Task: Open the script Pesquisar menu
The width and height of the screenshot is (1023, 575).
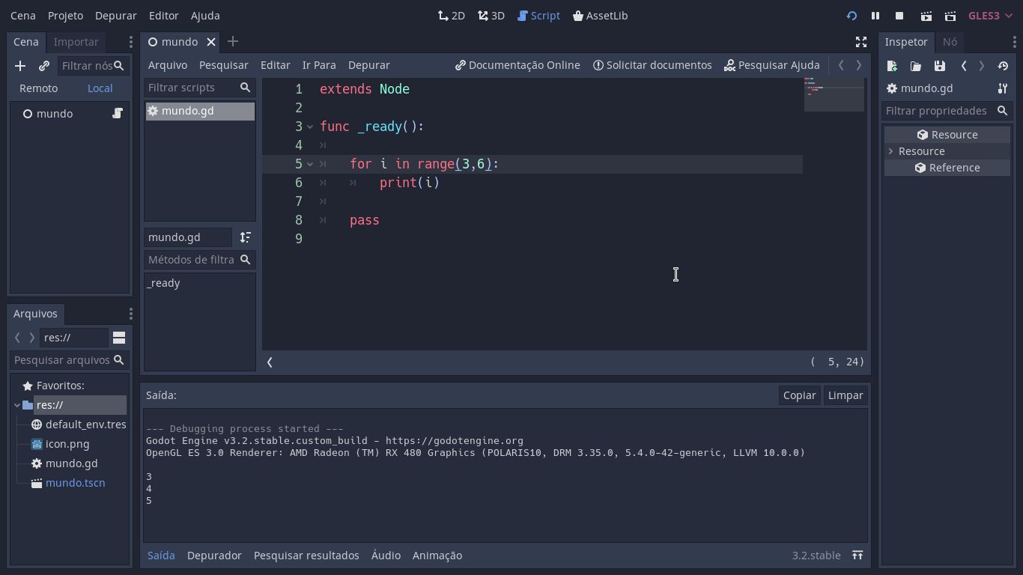Action: (x=224, y=65)
